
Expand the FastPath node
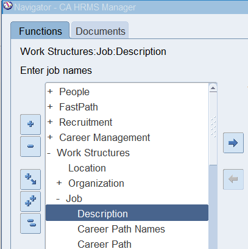[50, 107]
